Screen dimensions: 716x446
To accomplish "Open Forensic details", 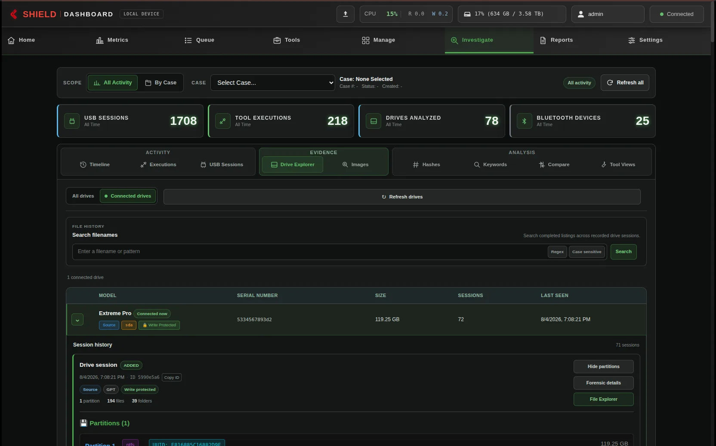I will [603, 383].
